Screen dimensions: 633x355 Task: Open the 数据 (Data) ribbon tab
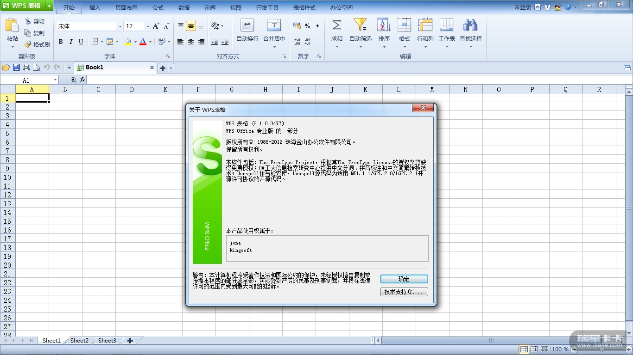click(x=184, y=7)
